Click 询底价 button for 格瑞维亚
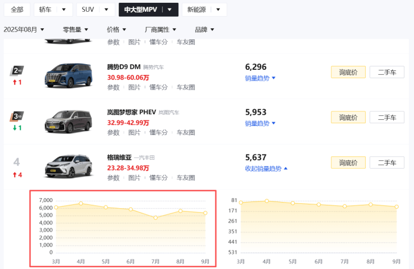The image size is (414, 269). pyautogui.click(x=348, y=163)
